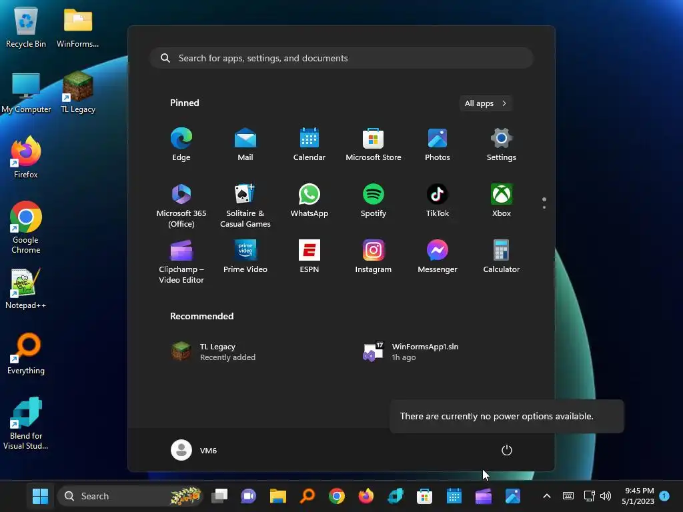Open Chat app on taskbar
This screenshot has height=512, width=683.
coord(249,496)
